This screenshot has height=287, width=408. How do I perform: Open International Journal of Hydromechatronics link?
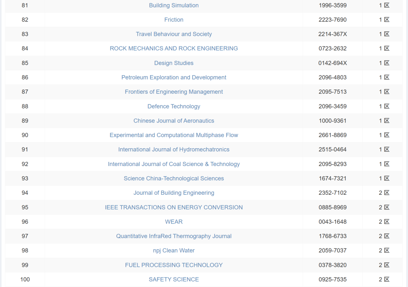(173, 149)
